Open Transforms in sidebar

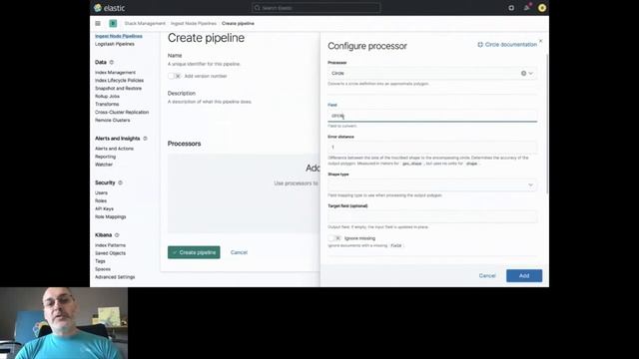click(x=107, y=104)
